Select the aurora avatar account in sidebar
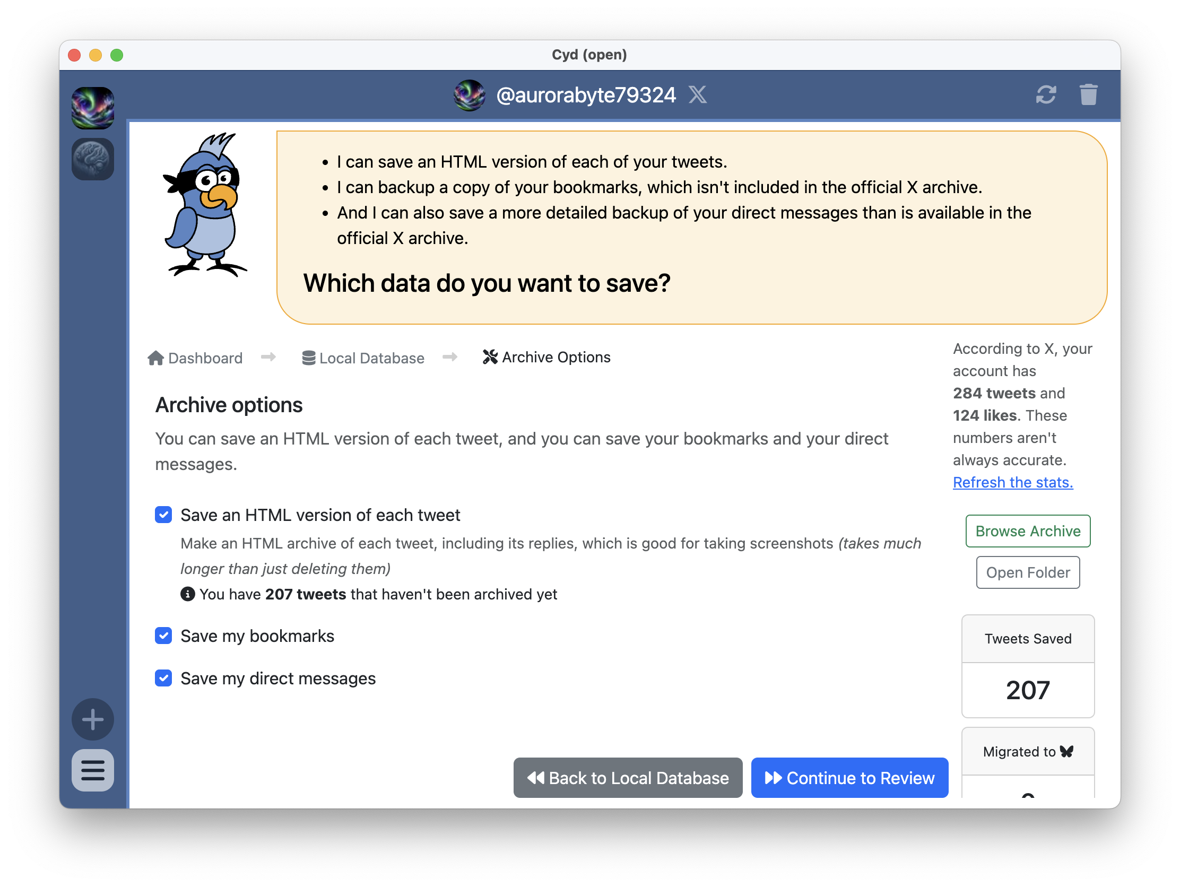 point(93,108)
